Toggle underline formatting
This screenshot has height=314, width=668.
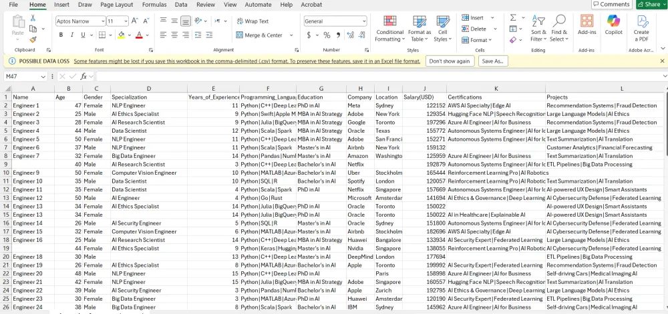83,35
